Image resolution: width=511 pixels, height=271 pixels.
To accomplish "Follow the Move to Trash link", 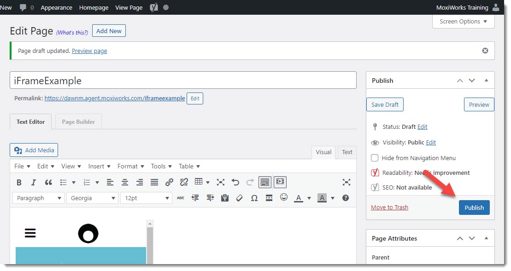I will click(389, 207).
